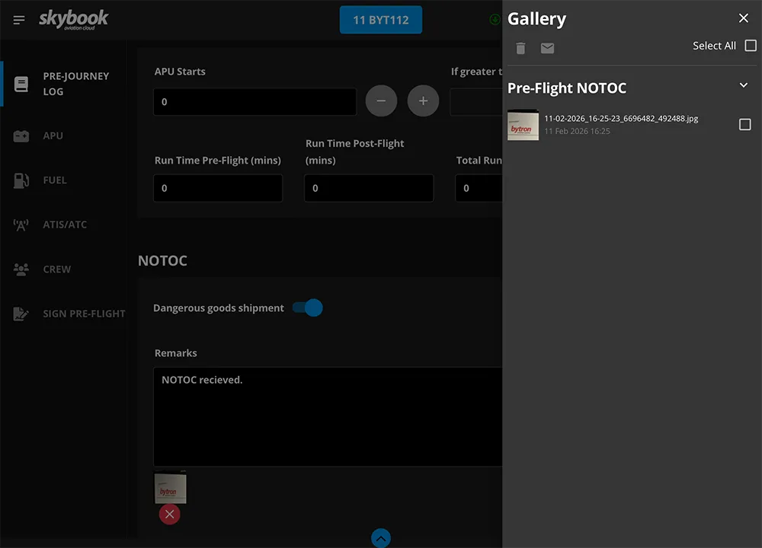This screenshot has height=548, width=762.
Task: Increase APU Starts with plus button
Action: 423,101
